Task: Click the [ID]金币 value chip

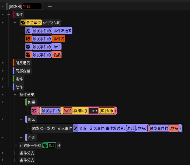Action: [106, 111]
